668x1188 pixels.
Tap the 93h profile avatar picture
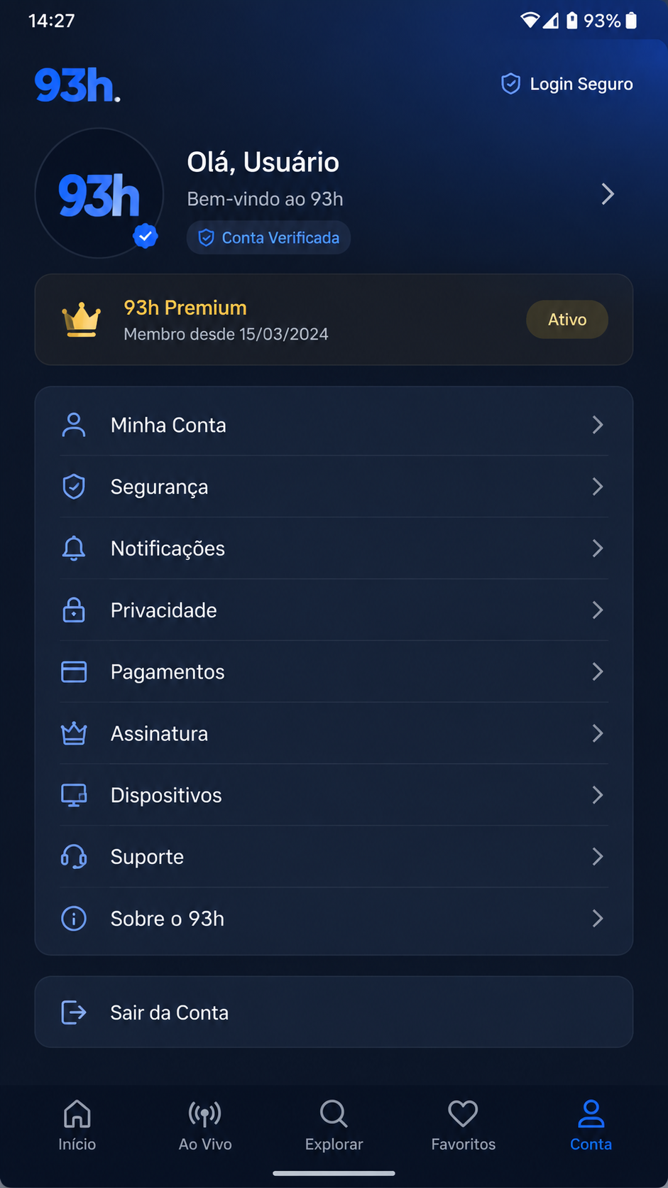[x=99, y=193]
